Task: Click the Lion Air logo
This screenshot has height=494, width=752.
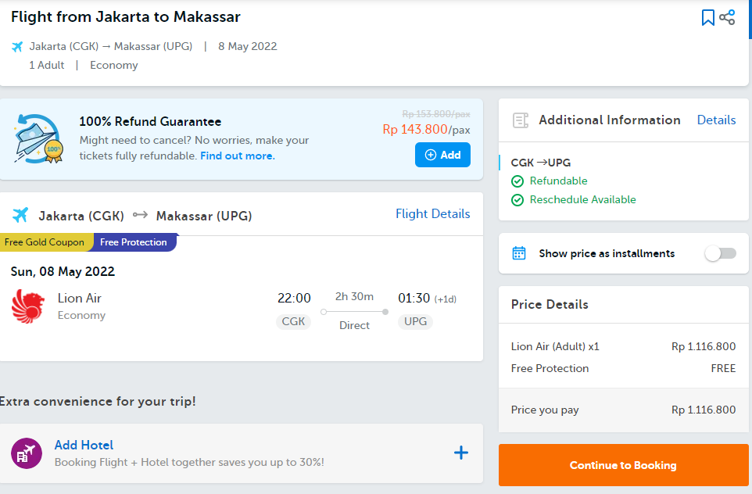Action: point(28,306)
